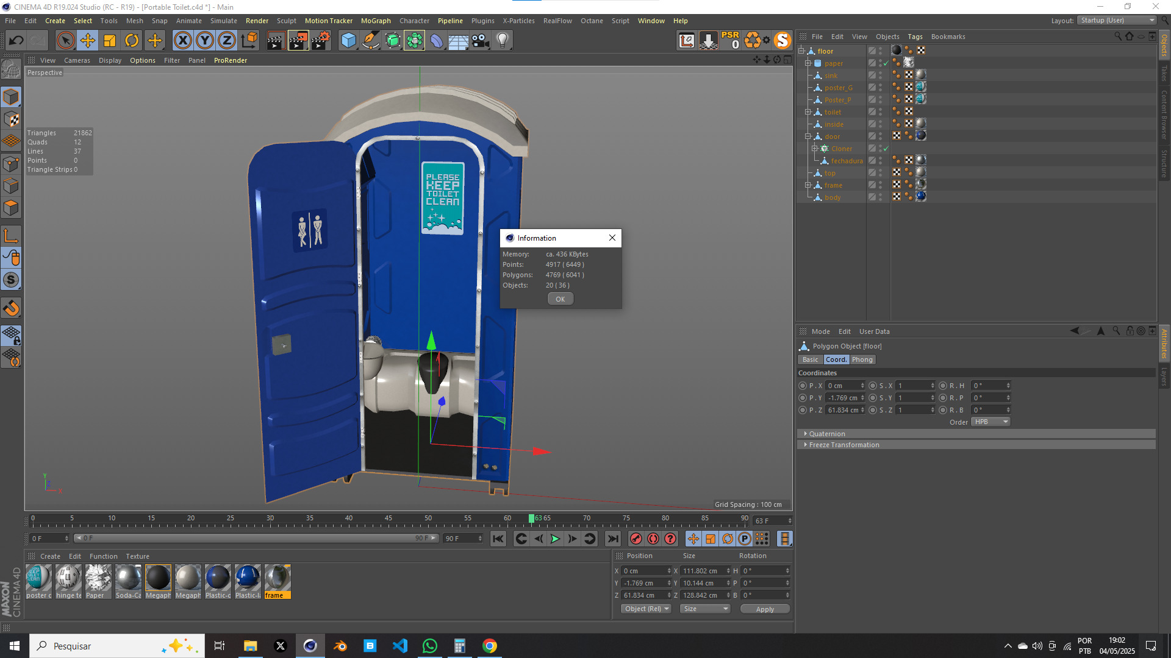This screenshot has height=658, width=1171.
Task: Open the viewport Cameras menu
Action: (x=77, y=60)
